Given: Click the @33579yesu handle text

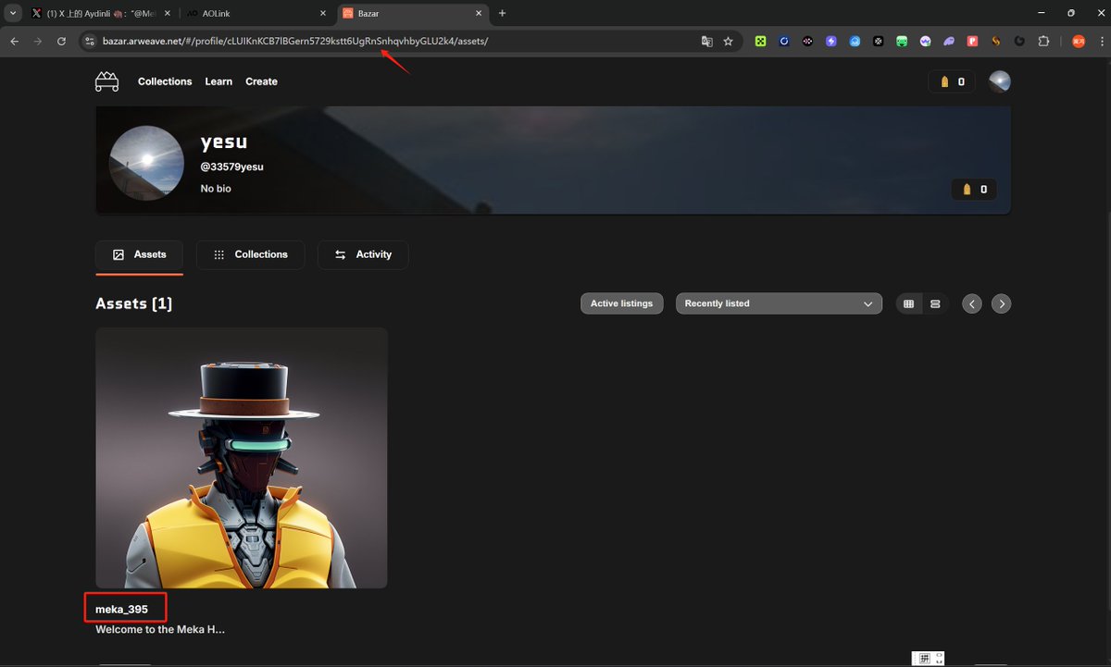Looking at the screenshot, I should coord(231,167).
